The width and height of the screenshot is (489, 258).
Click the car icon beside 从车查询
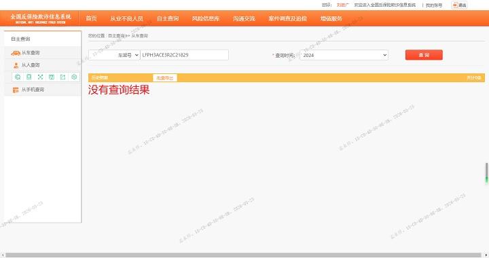[16, 53]
